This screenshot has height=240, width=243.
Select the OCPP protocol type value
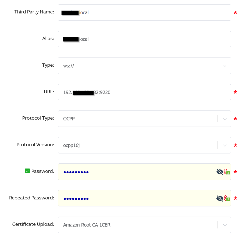(x=69, y=119)
